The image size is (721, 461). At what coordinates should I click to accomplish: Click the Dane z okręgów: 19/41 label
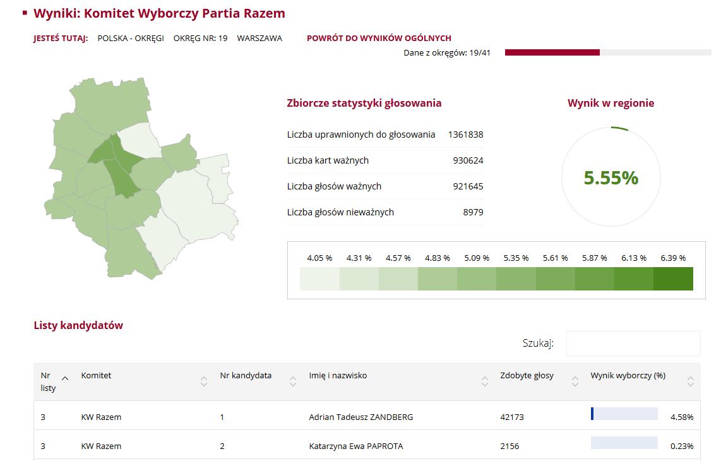coord(447,52)
